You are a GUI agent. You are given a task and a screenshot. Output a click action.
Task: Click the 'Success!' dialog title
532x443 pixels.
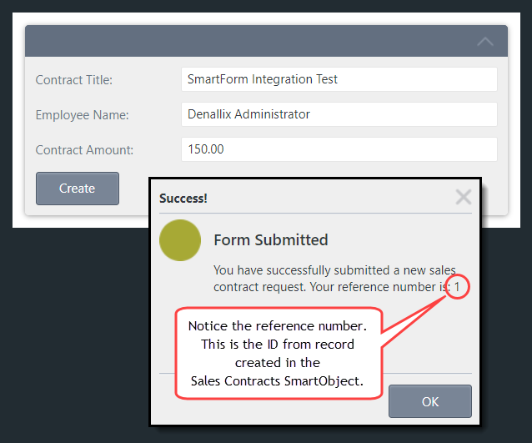(183, 199)
